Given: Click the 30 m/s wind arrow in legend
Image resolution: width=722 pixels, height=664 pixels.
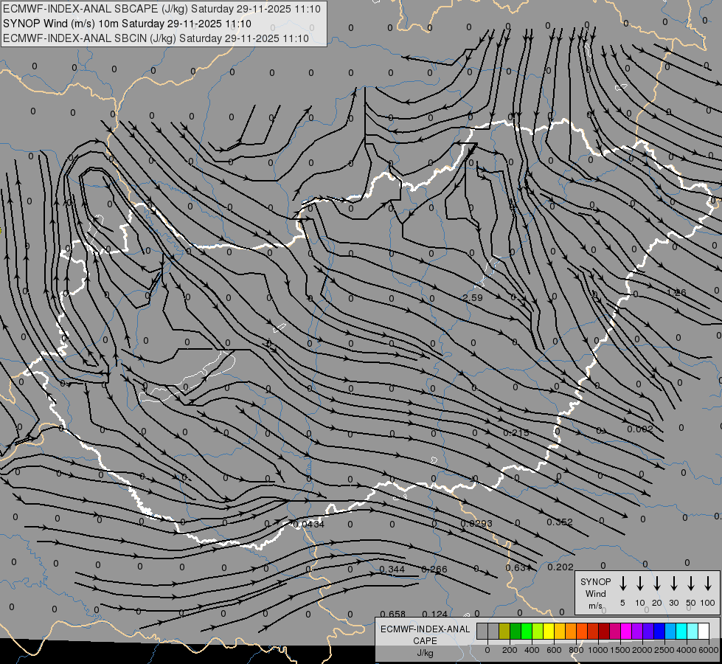Looking at the screenshot, I should click(673, 583).
